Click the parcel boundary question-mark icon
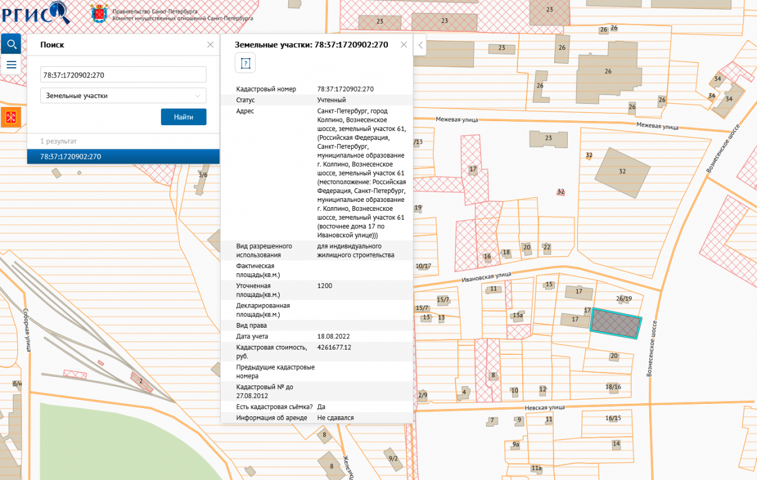Viewport: 757px width, 480px height. (x=245, y=63)
